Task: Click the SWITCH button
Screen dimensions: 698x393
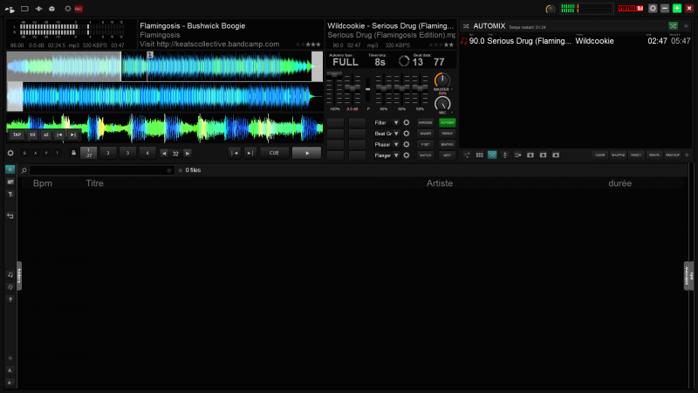Action: [x=425, y=155]
